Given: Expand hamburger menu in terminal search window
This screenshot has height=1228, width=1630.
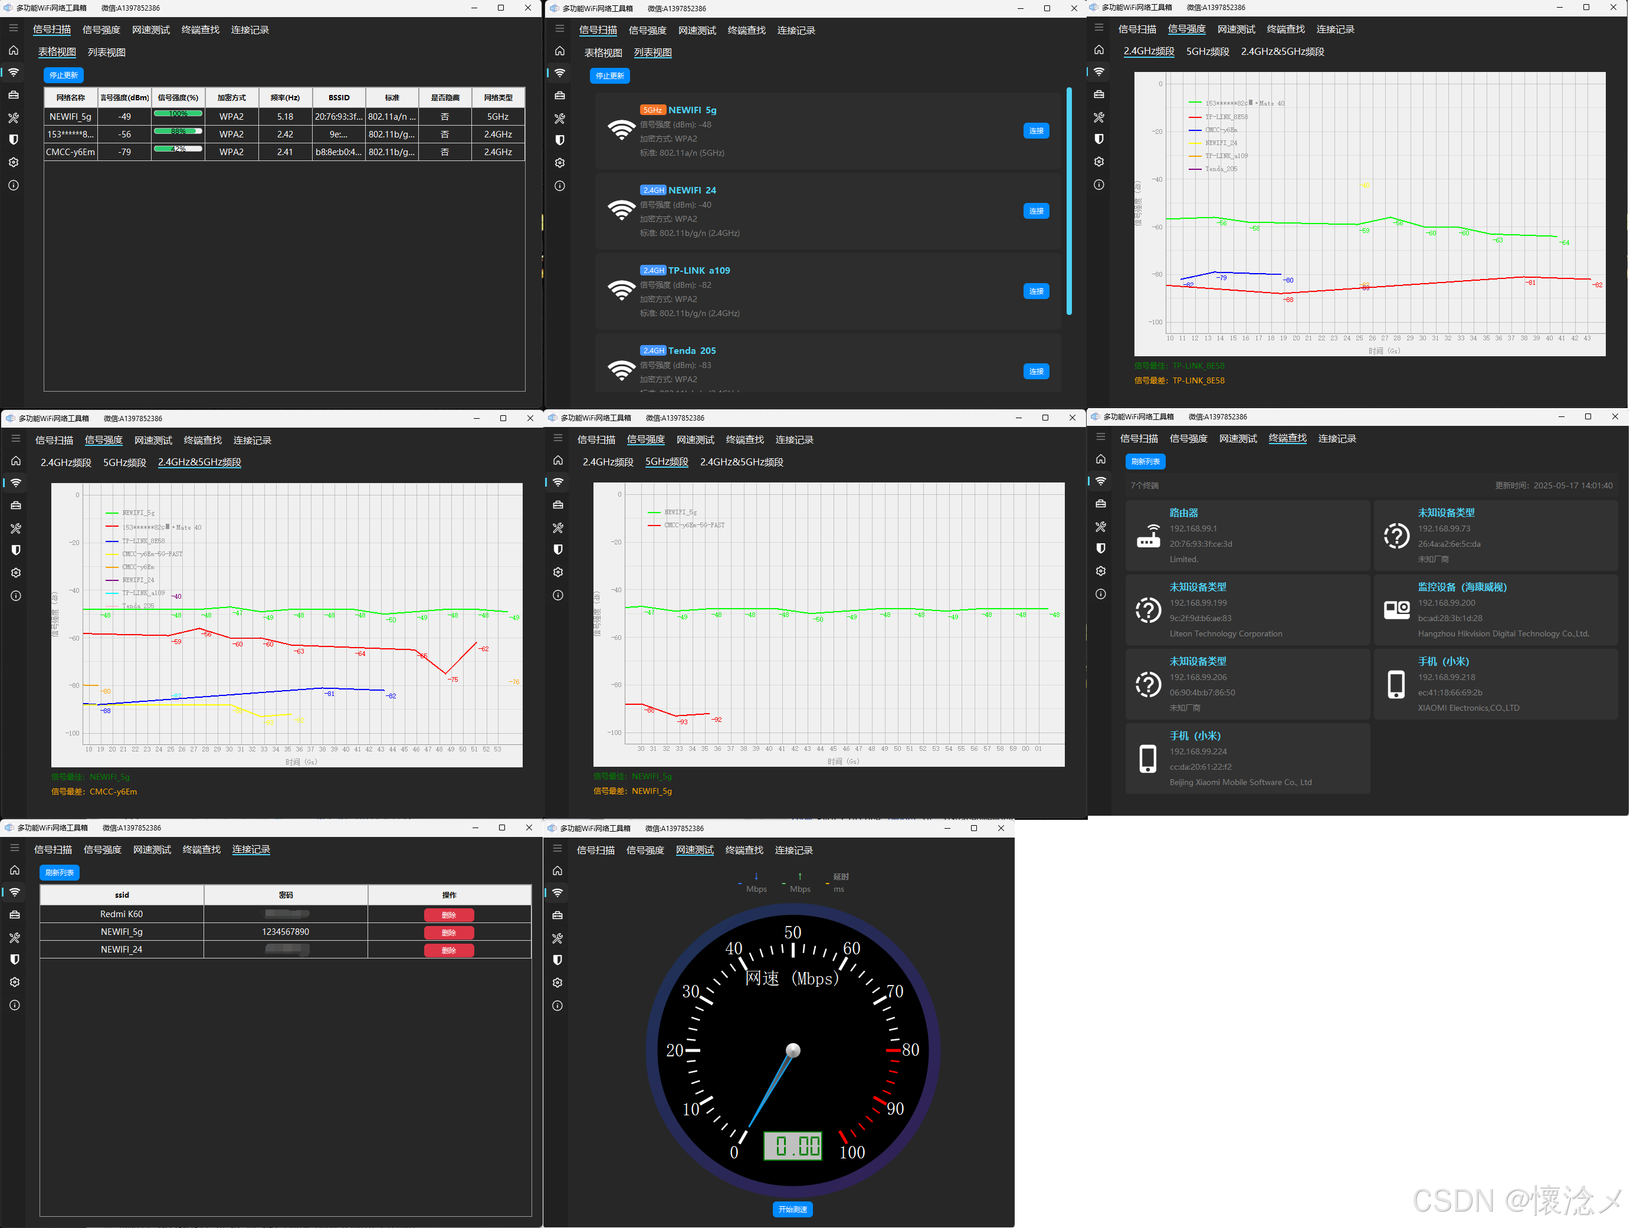Looking at the screenshot, I should pos(1100,437).
